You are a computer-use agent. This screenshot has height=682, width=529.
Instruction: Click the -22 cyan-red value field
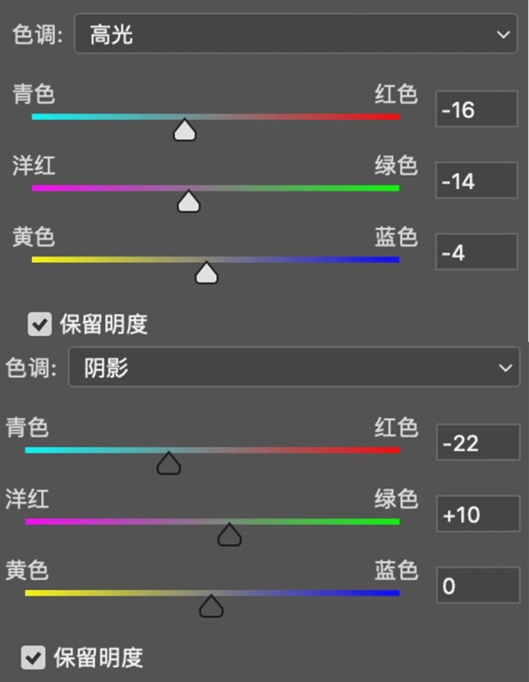click(478, 443)
